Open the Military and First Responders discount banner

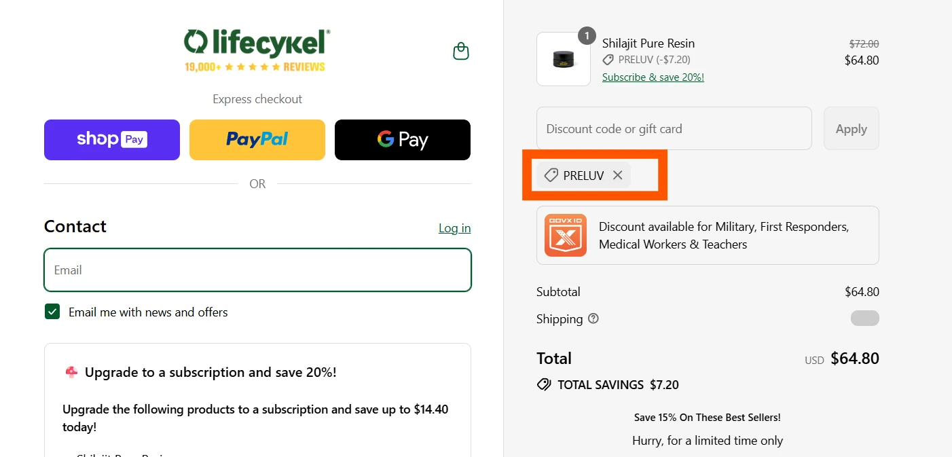(708, 236)
